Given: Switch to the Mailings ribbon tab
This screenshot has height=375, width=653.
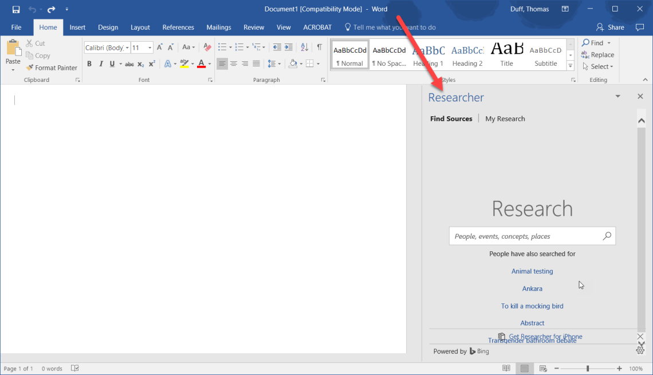Looking at the screenshot, I should [x=218, y=27].
